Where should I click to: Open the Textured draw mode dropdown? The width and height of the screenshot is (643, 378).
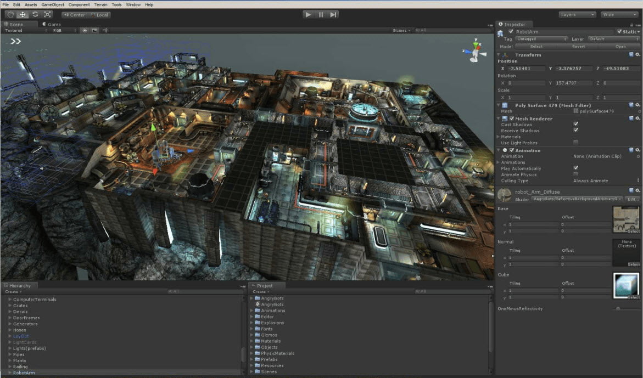[x=25, y=30]
